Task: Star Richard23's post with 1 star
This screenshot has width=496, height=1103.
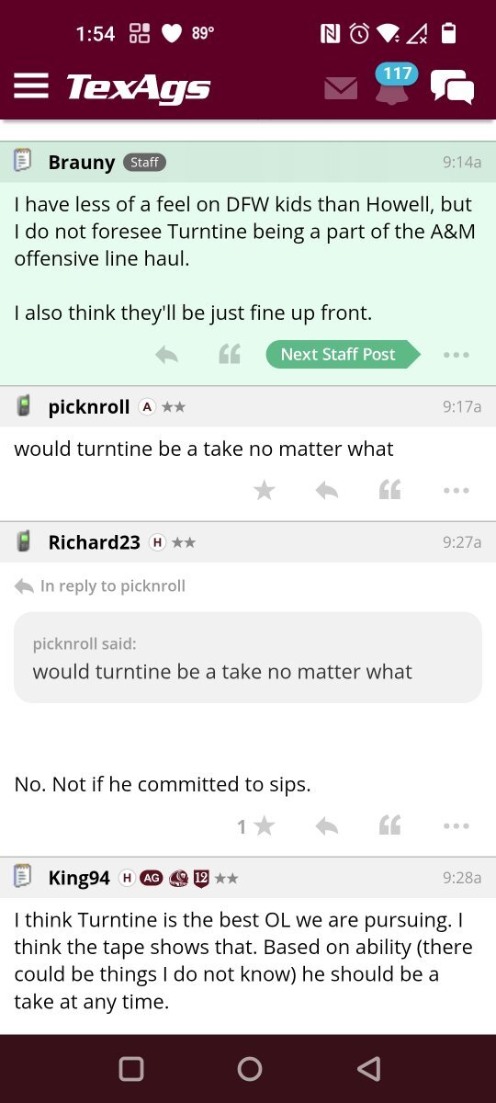Action: coord(256,826)
